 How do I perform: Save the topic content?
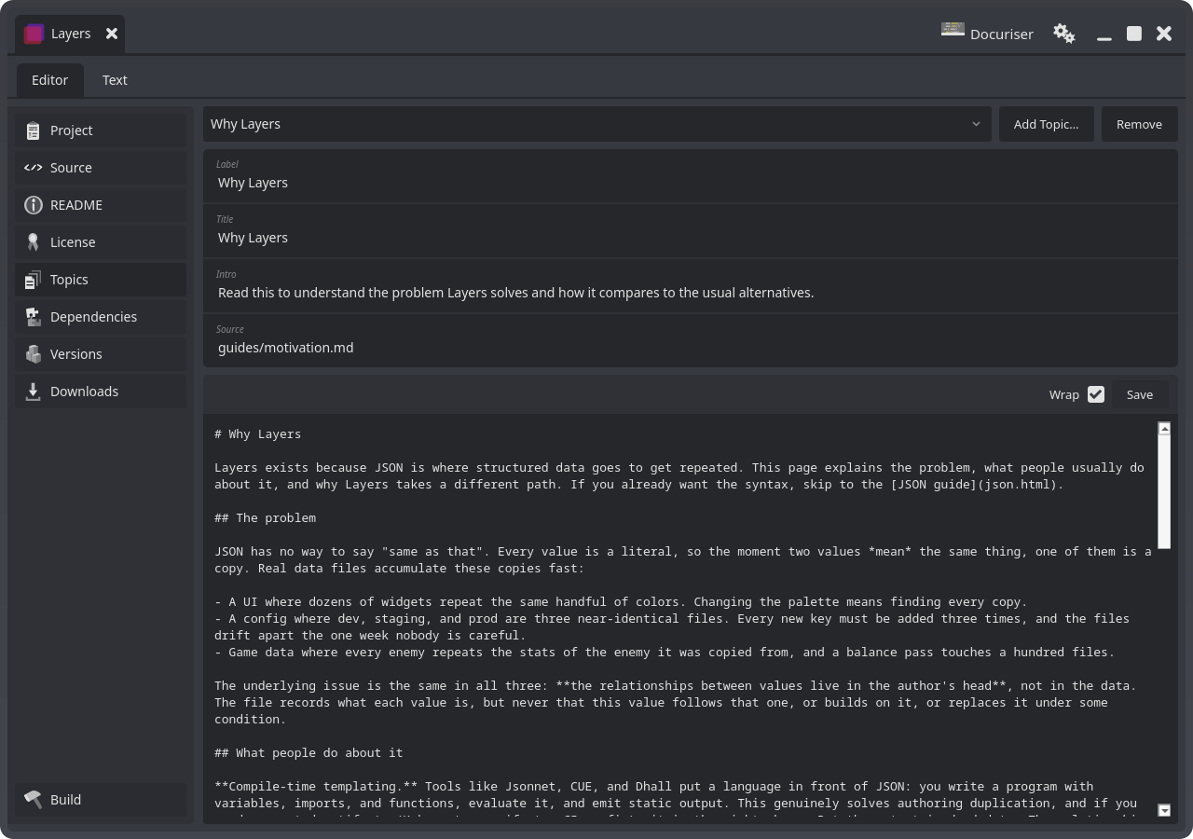(1140, 394)
